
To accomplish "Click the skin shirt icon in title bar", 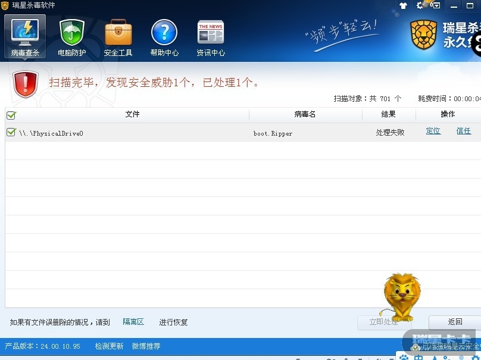I will [403, 5].
